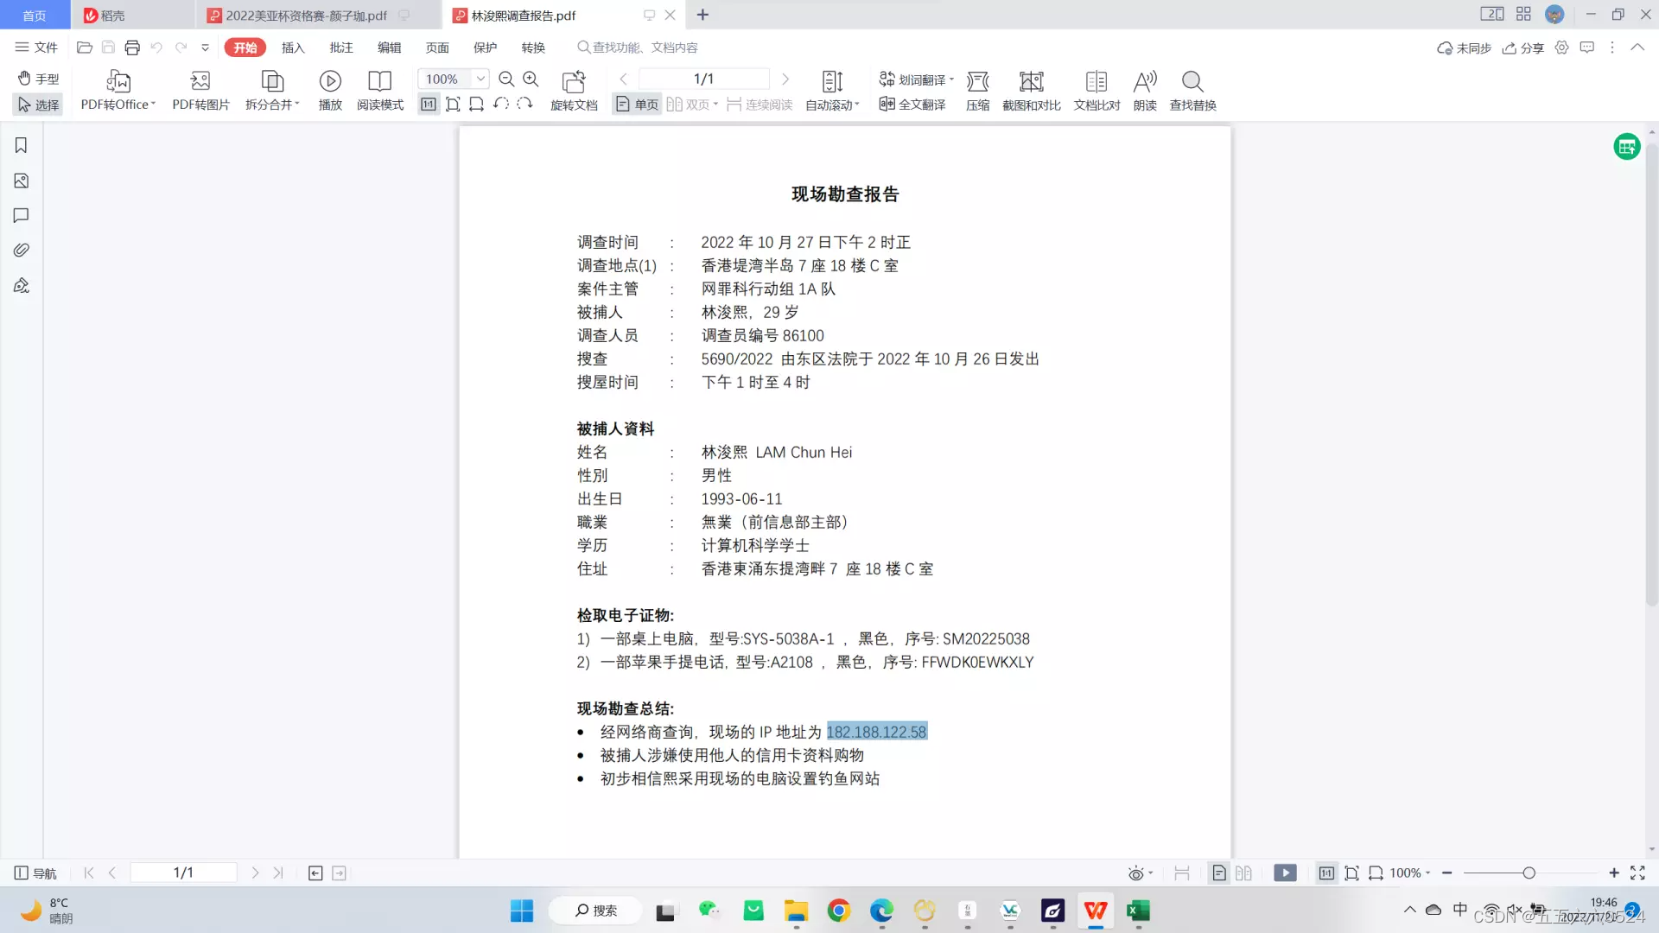Click the 分享 share button
This screenshot has width=1659, height=933.
pos(1523,48)
